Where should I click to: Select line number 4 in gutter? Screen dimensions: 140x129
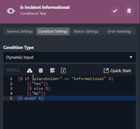pos(11,93)
